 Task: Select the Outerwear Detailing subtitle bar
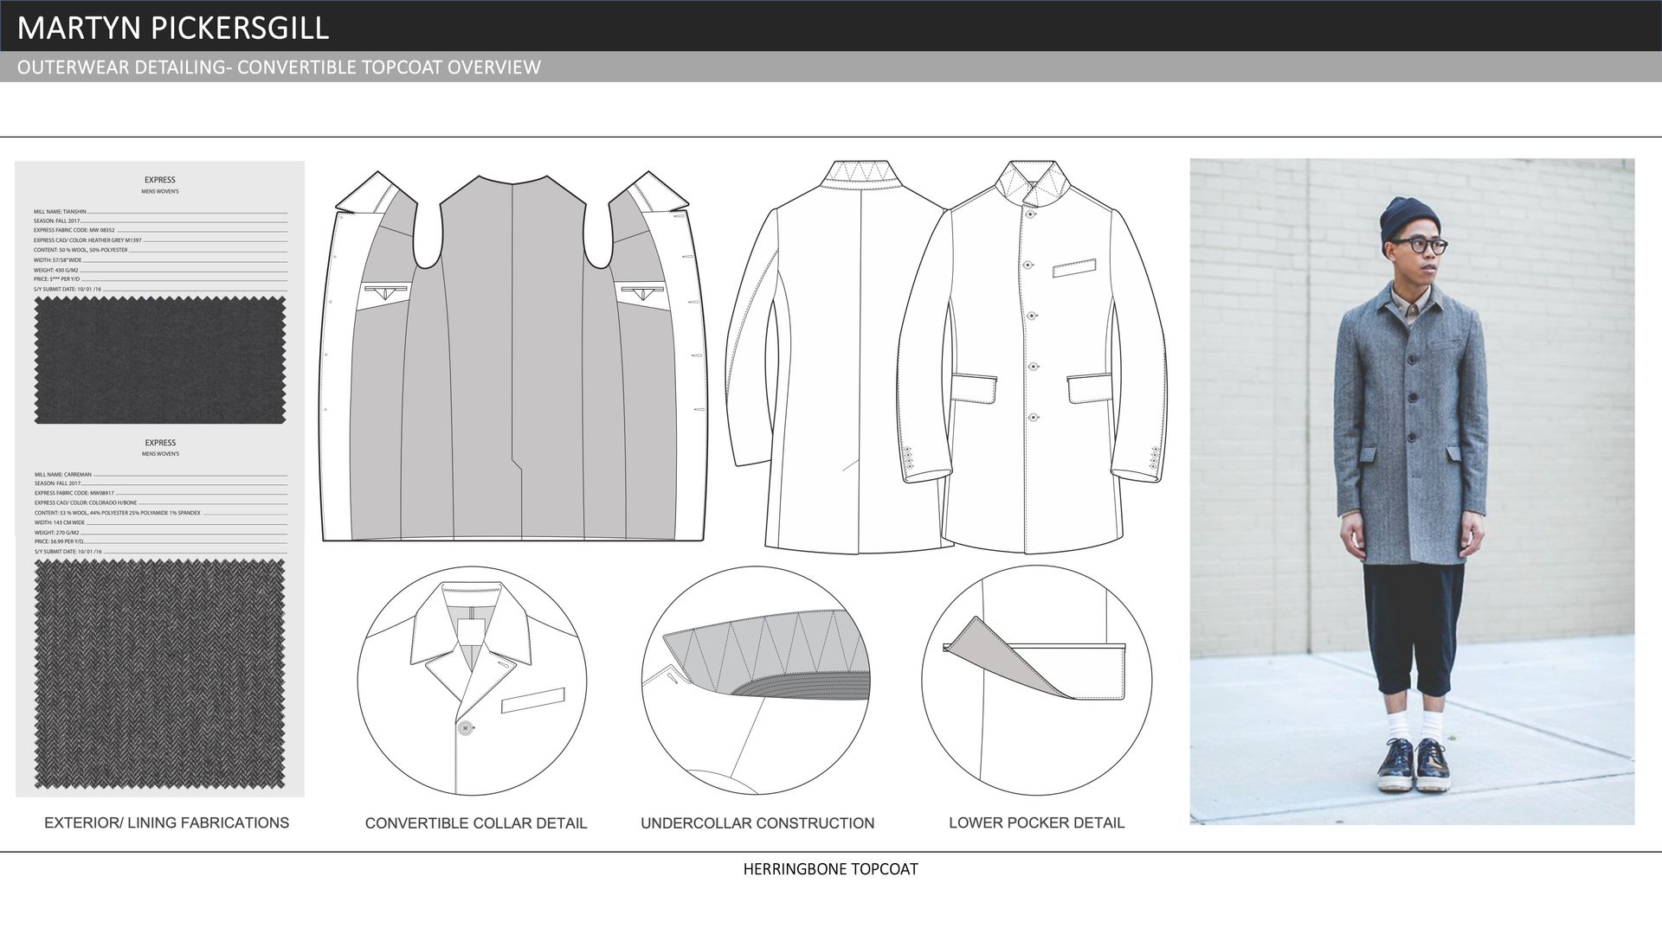(x=279, y=67)
